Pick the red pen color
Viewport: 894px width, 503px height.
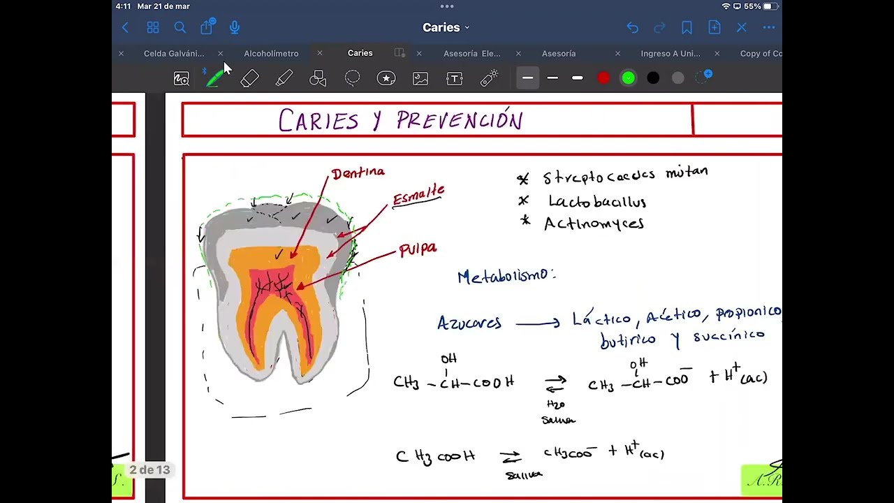tap(603, 78)
